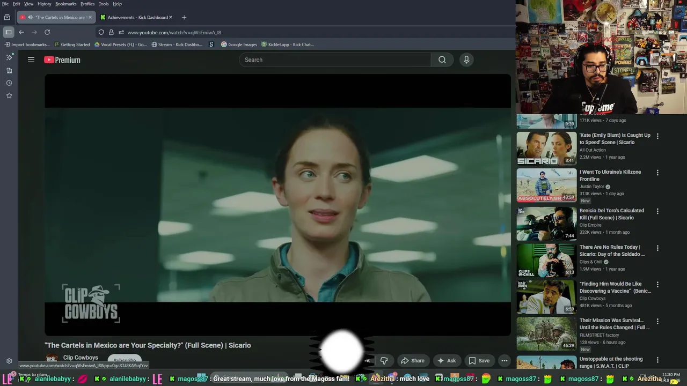687x386 pixels.
Task: Mute the playing YouTube tab via speaker icon
Action: [x=30, y=17]
